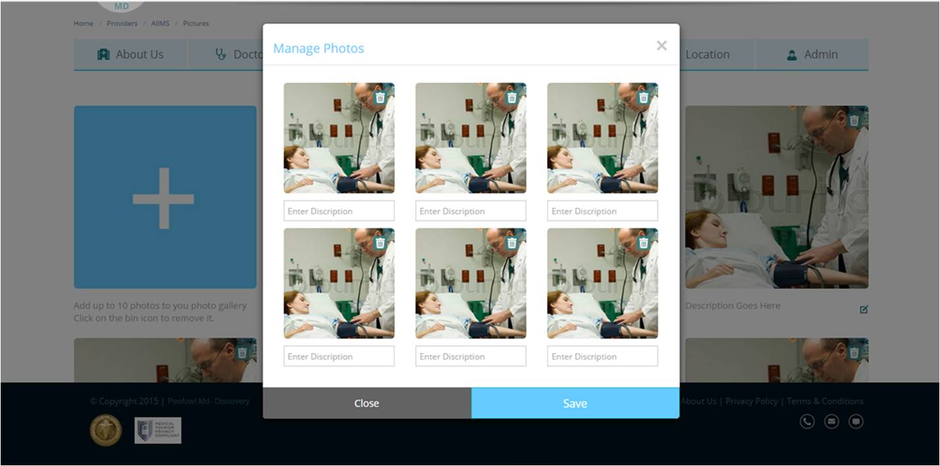Viewport: 940px width, 466px height.
Task: Click the Copyright 2015 footer text
Action: 170,401
